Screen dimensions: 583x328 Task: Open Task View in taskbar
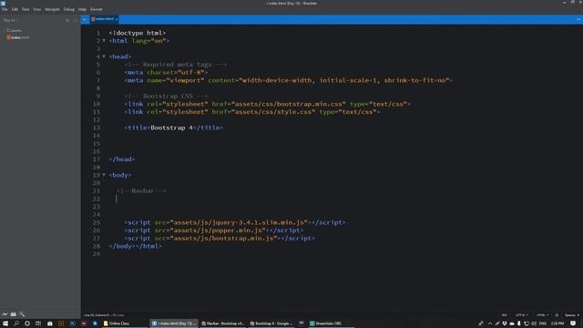[38, 323]
